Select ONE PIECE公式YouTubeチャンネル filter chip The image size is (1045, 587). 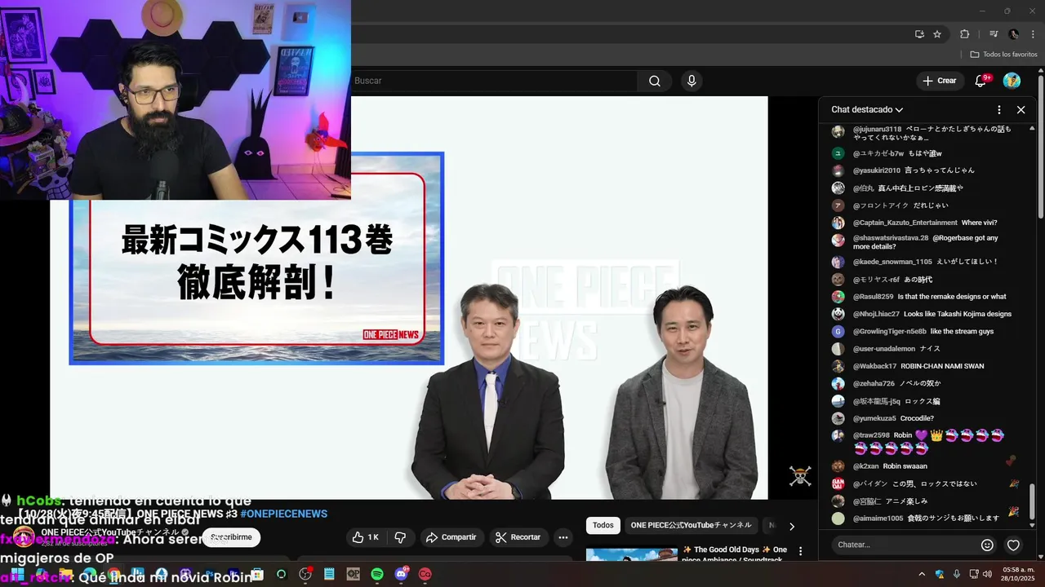point(691,525)
